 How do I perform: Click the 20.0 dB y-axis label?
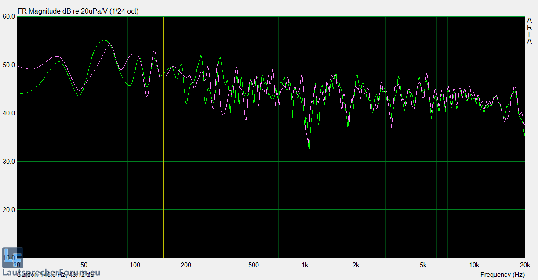[x=9, y=210]
